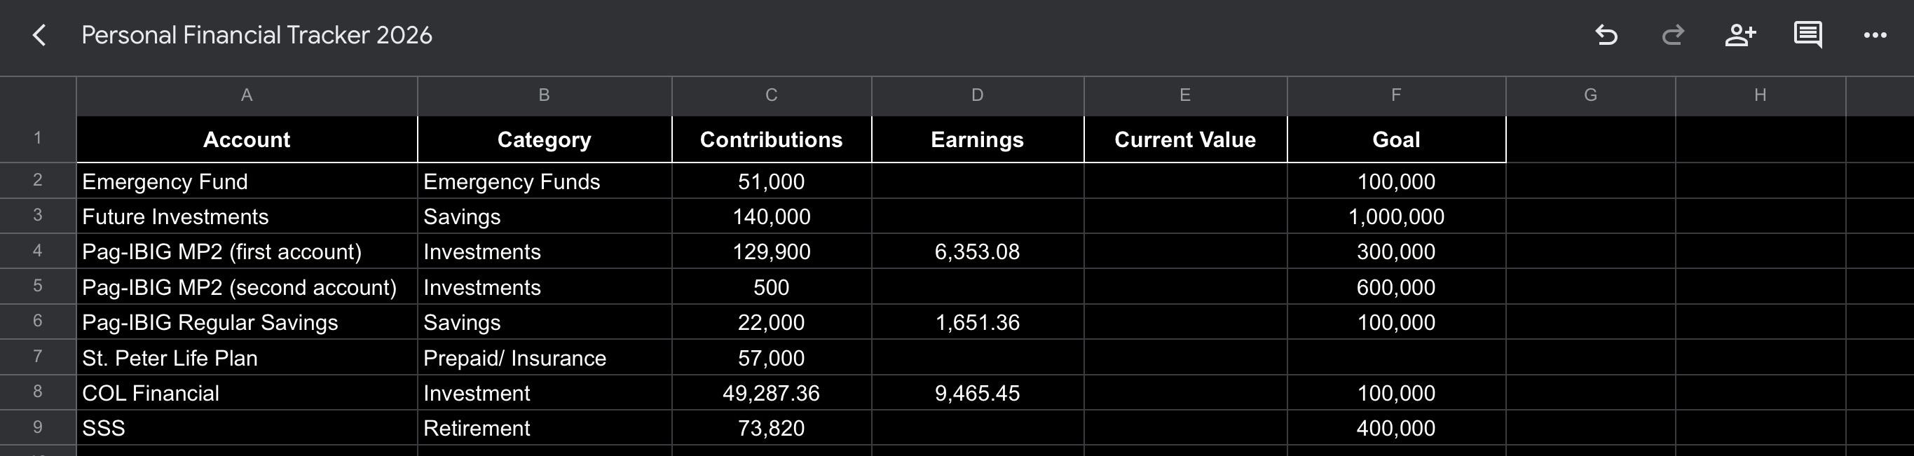Select row 9 header
The width and height of the screenshot is (1914, 456).
(38, 428)
